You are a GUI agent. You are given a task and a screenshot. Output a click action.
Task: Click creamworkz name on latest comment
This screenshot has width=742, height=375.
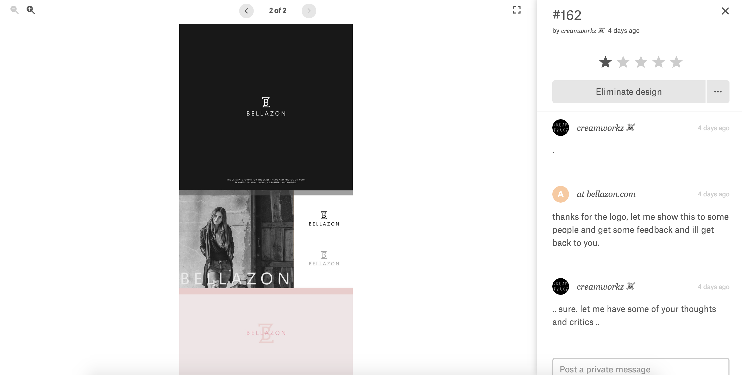(600, 286)
